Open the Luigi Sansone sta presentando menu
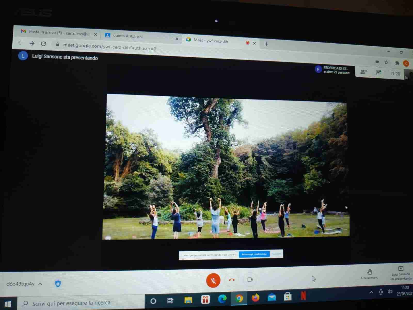 coord(401,273)
